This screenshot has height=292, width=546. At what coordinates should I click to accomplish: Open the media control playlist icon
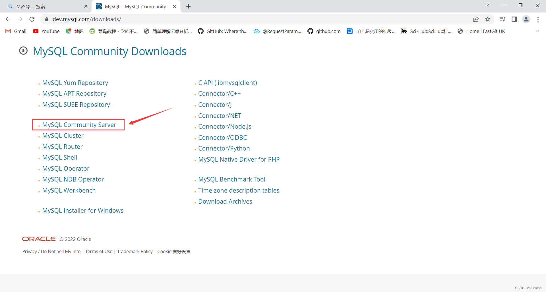502,19
